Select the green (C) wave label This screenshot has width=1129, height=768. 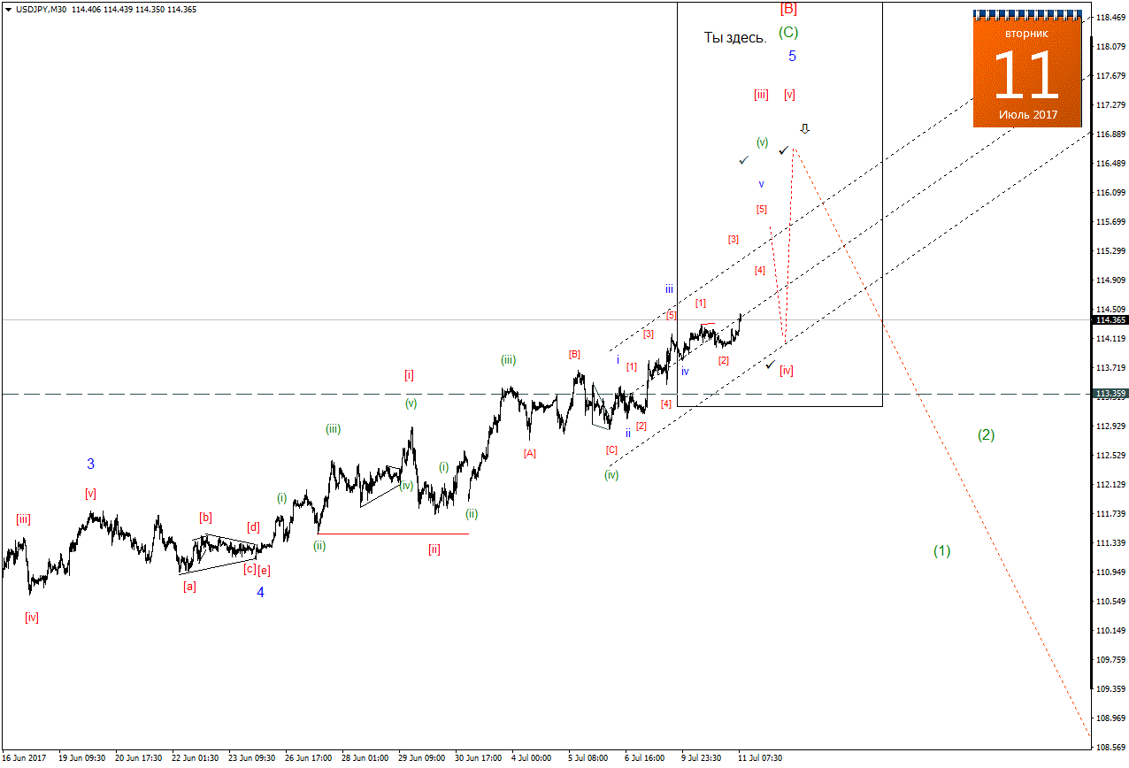[x=788, y=32]
